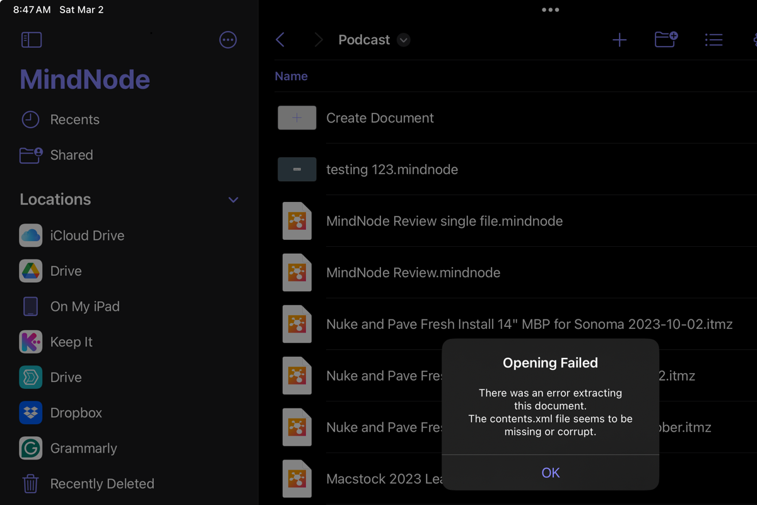The image size is (757, 505).
Task: Open Shared in sidebar
Action: coord(71,155)
